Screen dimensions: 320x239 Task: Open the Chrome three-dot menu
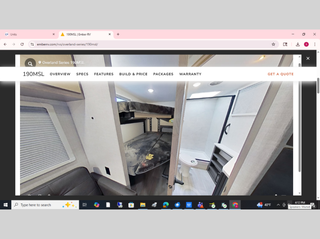[x=315, y=44]
